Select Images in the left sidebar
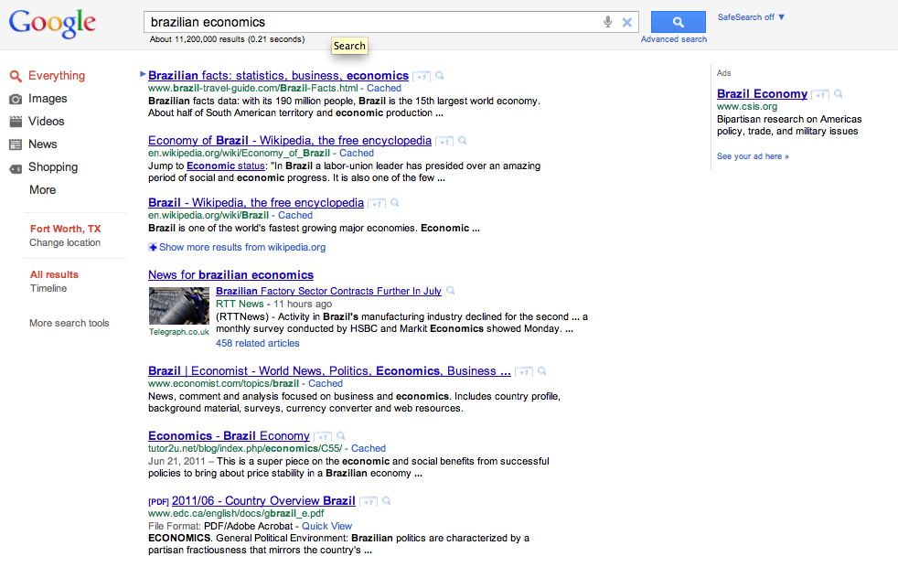 pyautogui.click(x=48, y=99)
